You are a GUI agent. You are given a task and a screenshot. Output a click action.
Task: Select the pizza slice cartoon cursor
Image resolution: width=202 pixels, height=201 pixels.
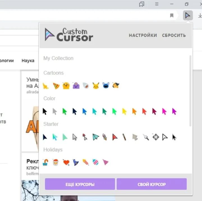click(x=56, y=86)
